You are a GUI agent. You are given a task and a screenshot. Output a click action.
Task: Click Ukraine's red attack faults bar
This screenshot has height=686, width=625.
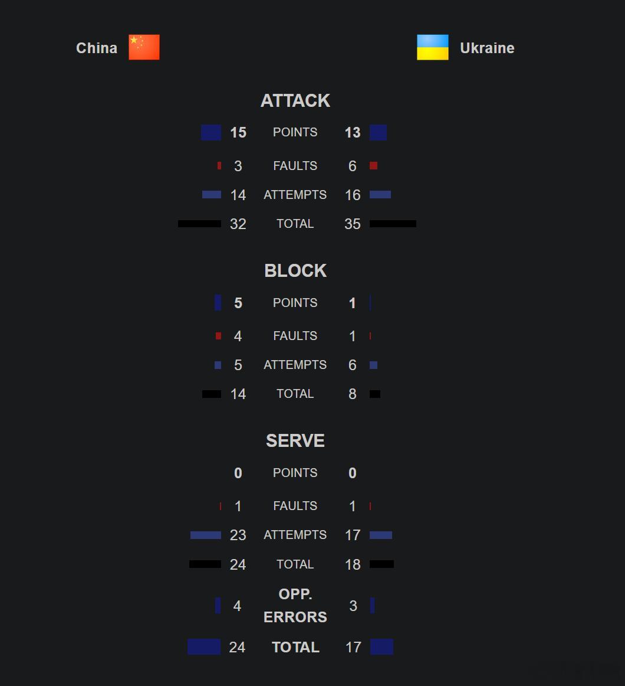[x=373, y=165]
